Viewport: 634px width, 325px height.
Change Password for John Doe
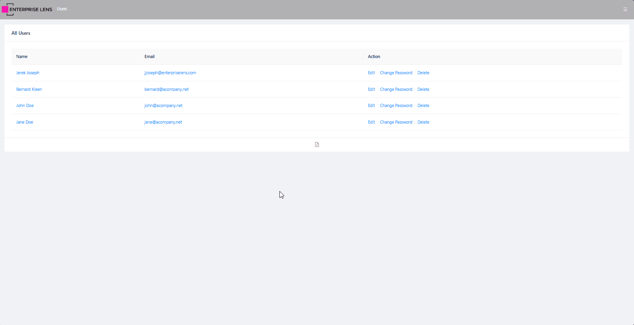coord(396,106)
